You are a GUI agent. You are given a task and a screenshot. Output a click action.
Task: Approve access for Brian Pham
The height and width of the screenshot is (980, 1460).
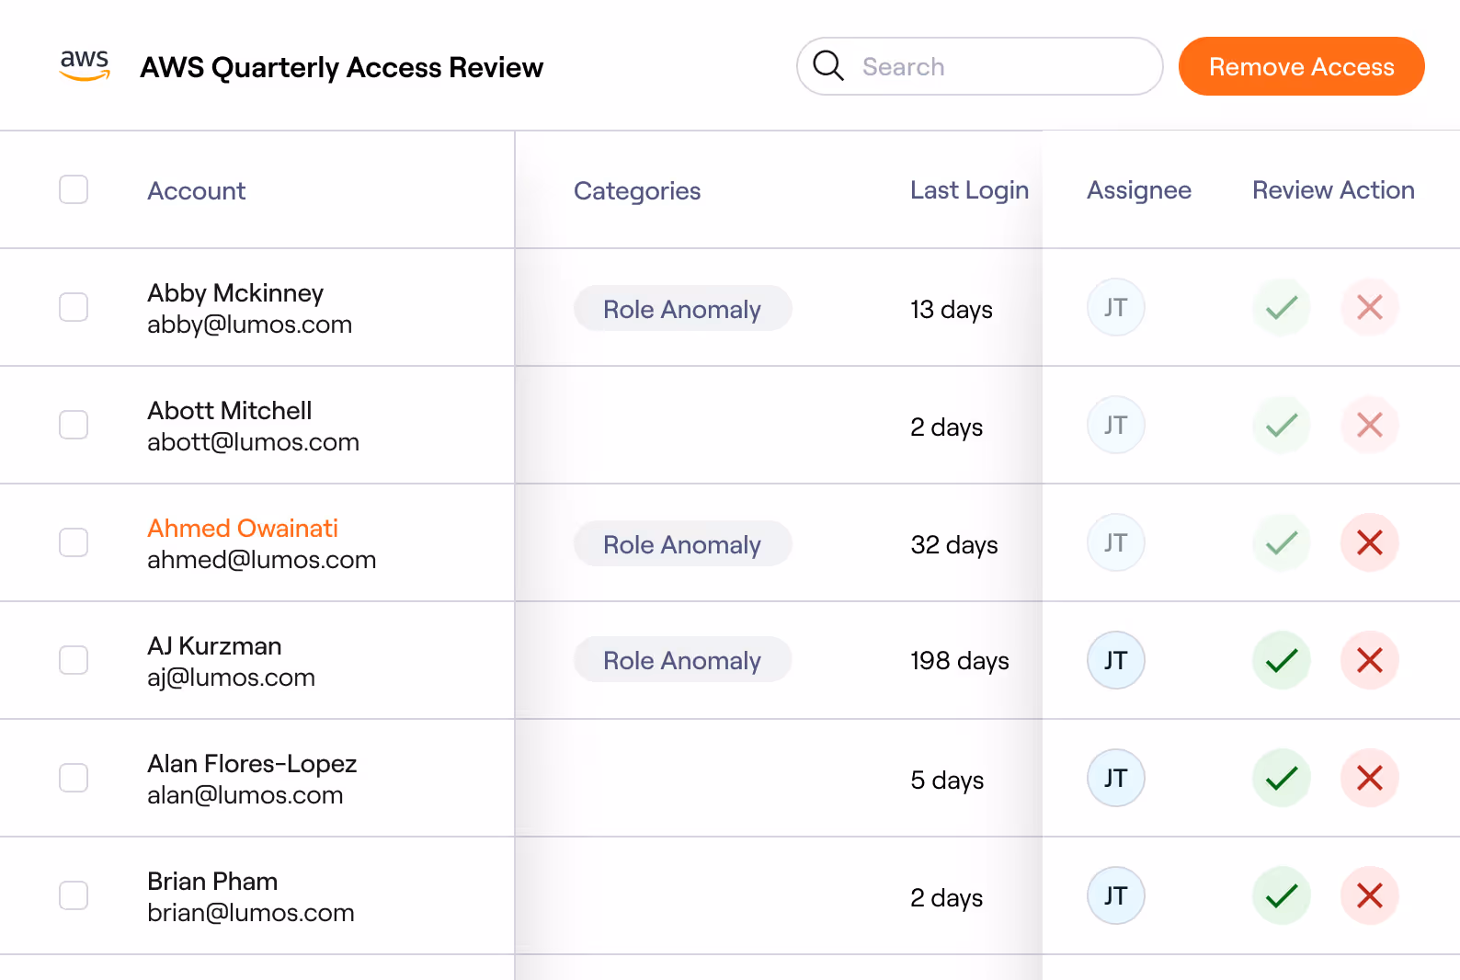click(1282, 895)
